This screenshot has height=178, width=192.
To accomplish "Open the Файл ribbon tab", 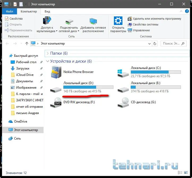I will pyautogui.click(x=10, y=11).
